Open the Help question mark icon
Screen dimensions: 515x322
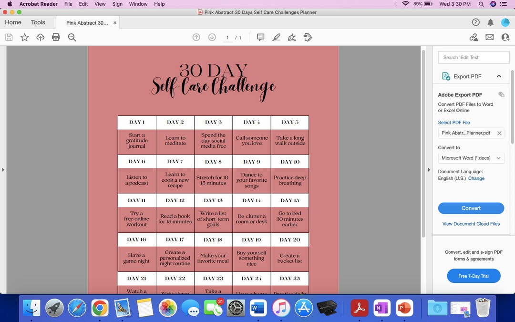[x=475, y=22]
